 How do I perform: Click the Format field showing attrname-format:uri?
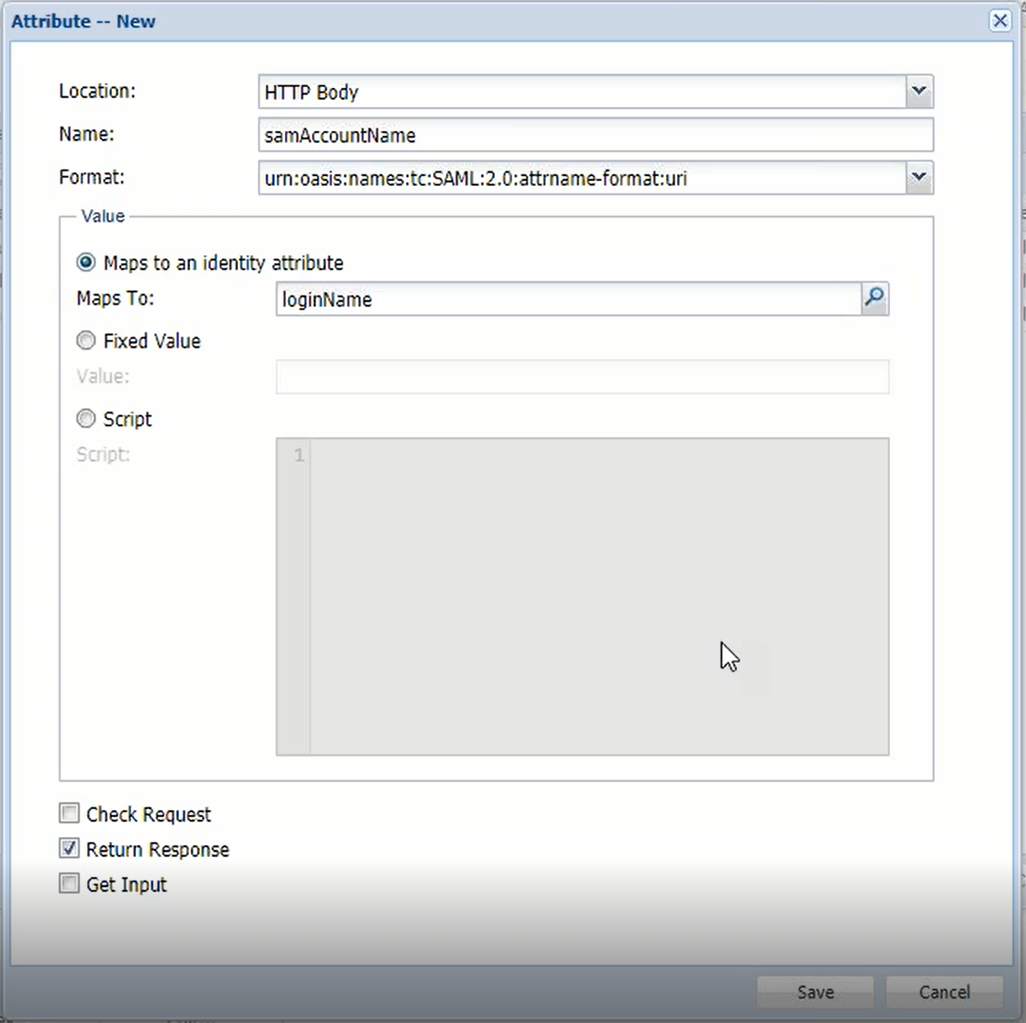pyautogui.click(x=582, y=179)
